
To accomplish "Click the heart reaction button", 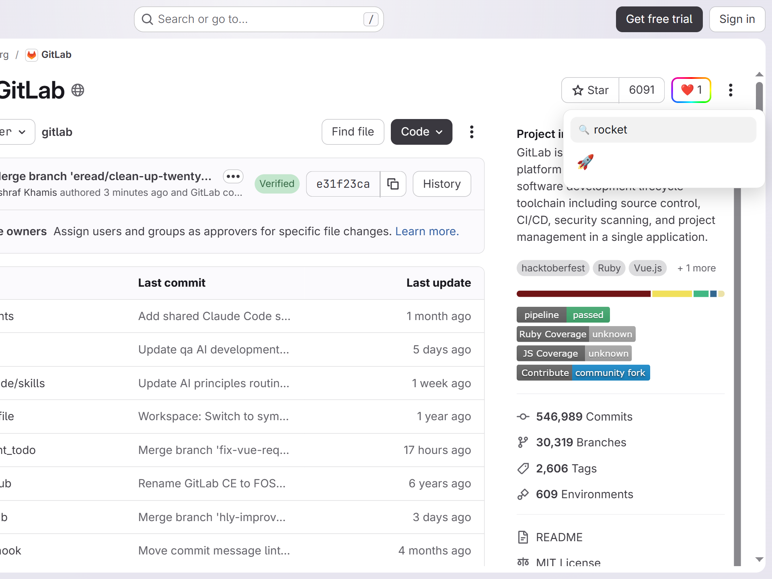I will [691, 90].
